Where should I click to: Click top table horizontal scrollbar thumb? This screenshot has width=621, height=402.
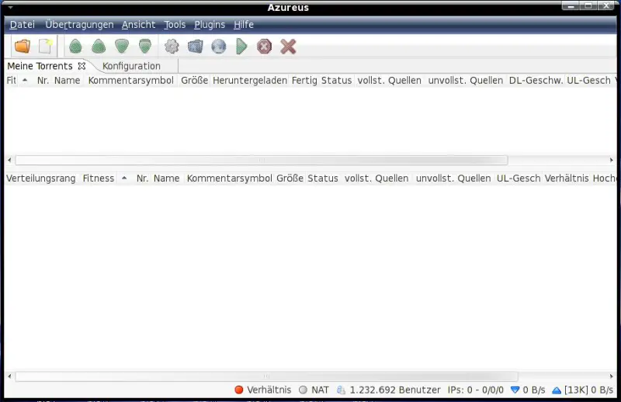click(x=262, y=160)
